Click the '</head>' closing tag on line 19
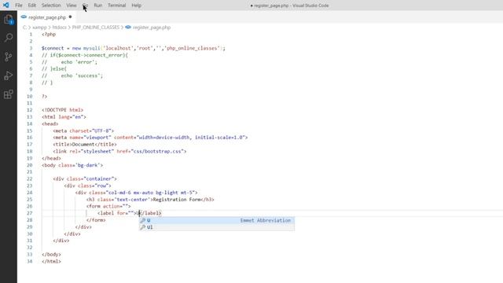Viewport: 503px width, 283px height. [x=51, y=158]
